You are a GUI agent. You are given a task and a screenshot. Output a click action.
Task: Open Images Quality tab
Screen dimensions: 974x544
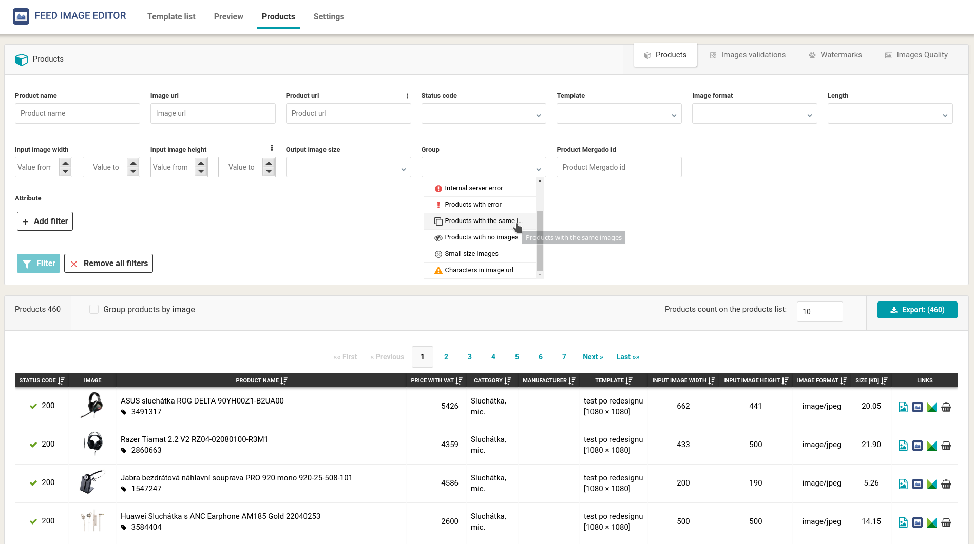[x=916, y=55]
